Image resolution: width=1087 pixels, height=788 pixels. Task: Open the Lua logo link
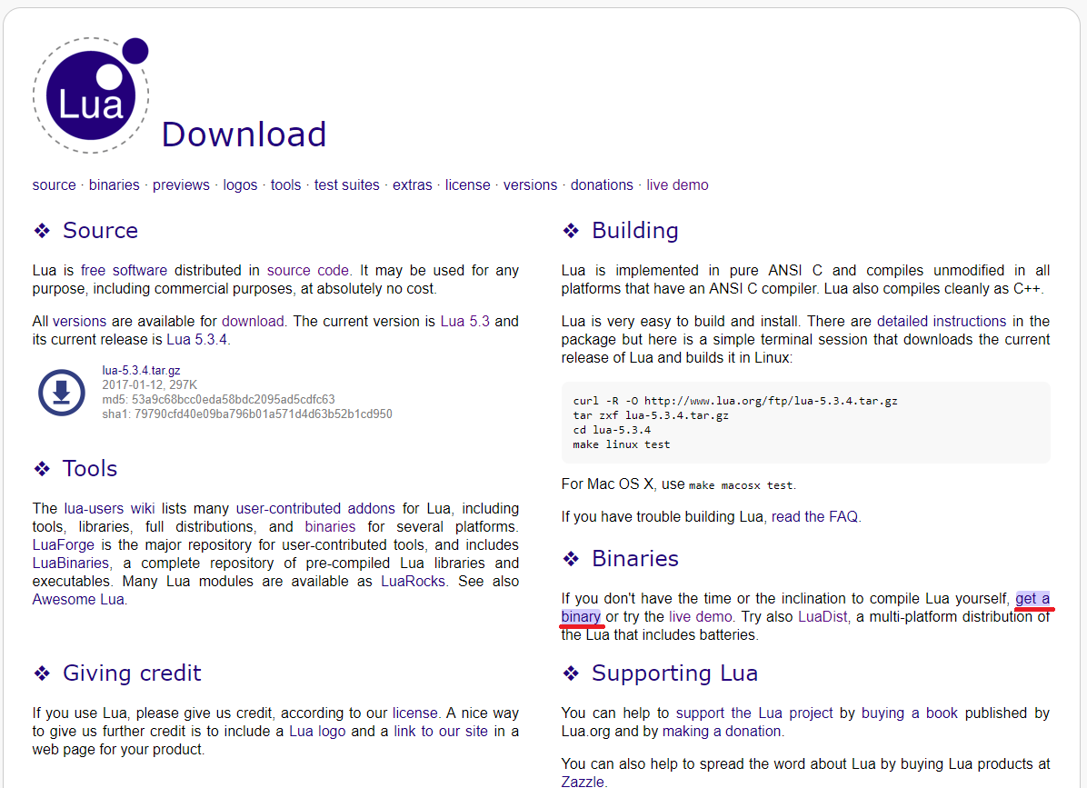click(317, 731)
